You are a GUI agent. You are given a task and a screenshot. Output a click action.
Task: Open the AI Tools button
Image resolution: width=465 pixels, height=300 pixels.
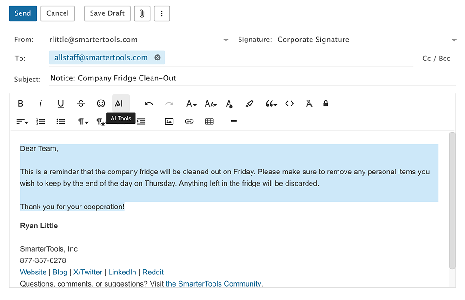(x=120, y=103)
